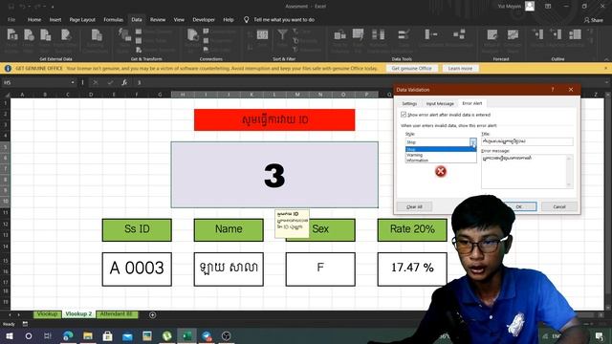Viewport: 612px width, 344px height.
Task: Open the Name Box dropdown arrow
Action: [x=73, y=82]
